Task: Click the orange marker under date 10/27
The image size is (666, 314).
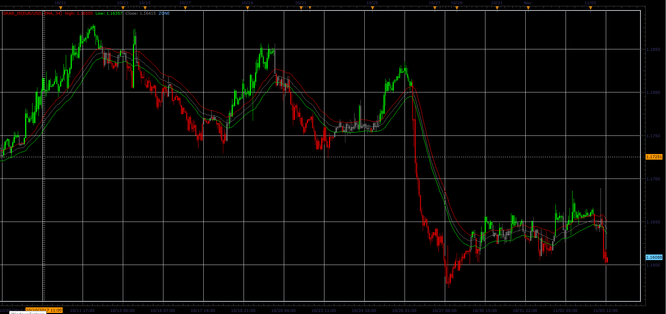Action: (x=435, y=8)
